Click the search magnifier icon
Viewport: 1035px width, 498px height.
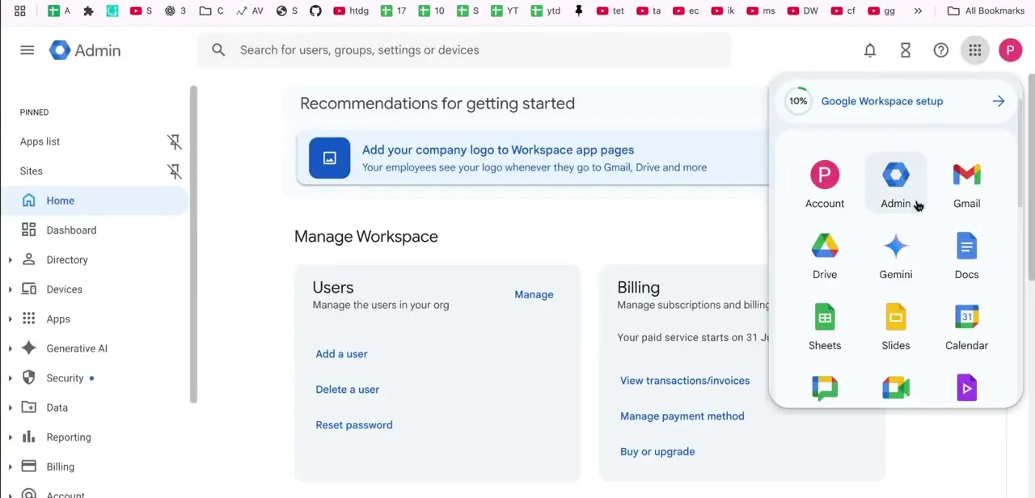click(x=218, y=50)
